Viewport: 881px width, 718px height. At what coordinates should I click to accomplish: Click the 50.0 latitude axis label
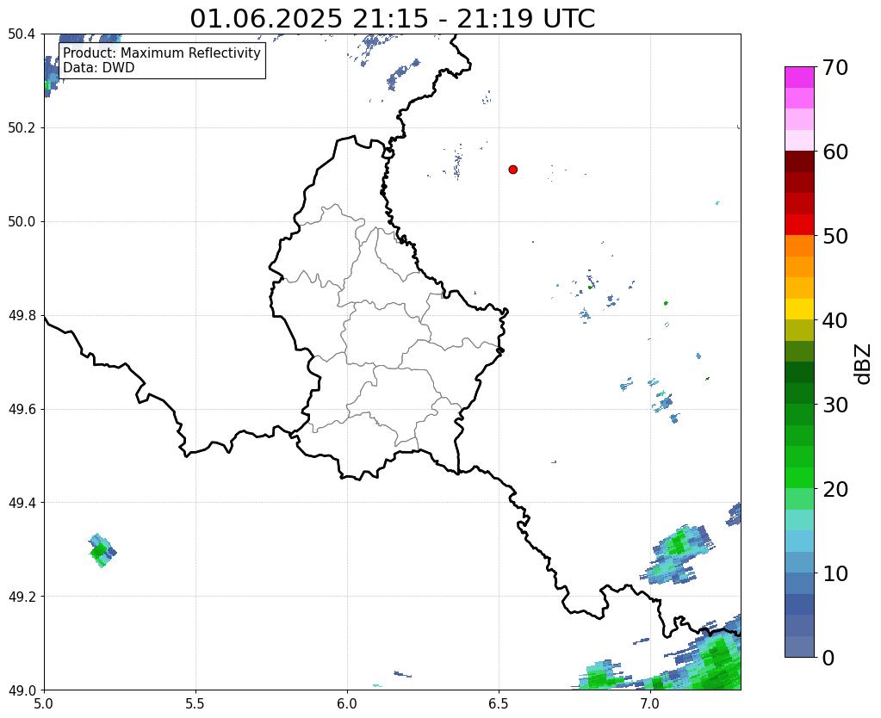(22, 222)
